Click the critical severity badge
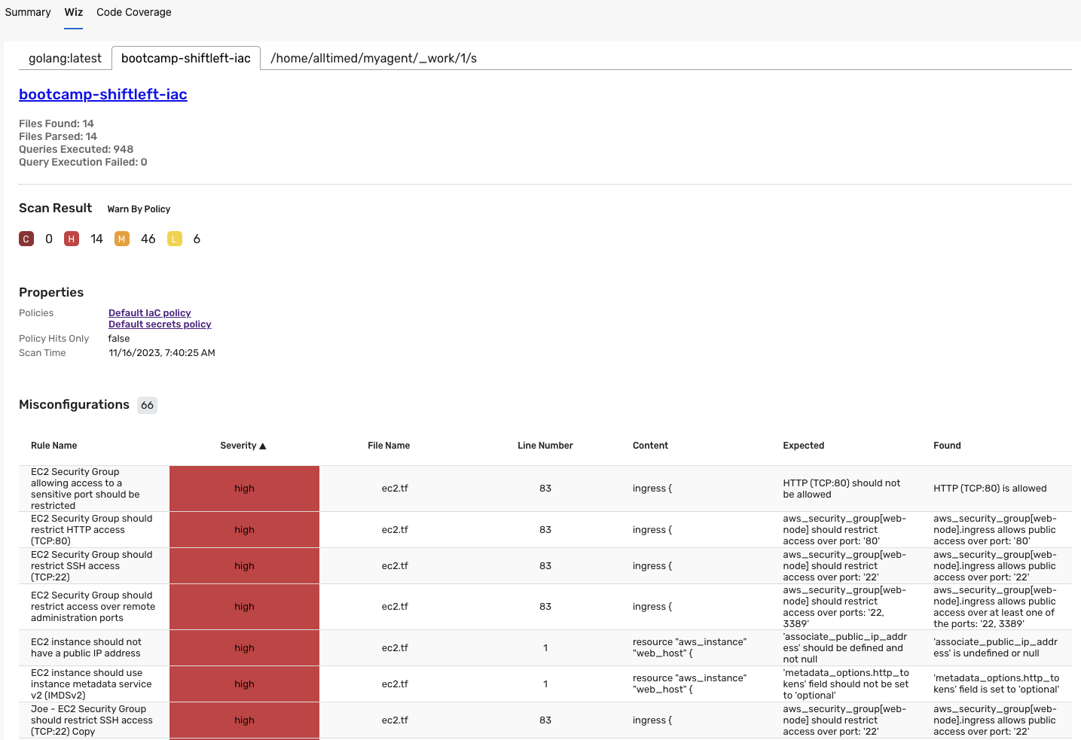Viewport: 1081px width, 740px height. [26, 238]
